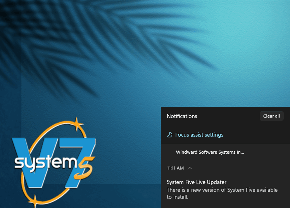Open Focus assist settings link

[199, 135]
